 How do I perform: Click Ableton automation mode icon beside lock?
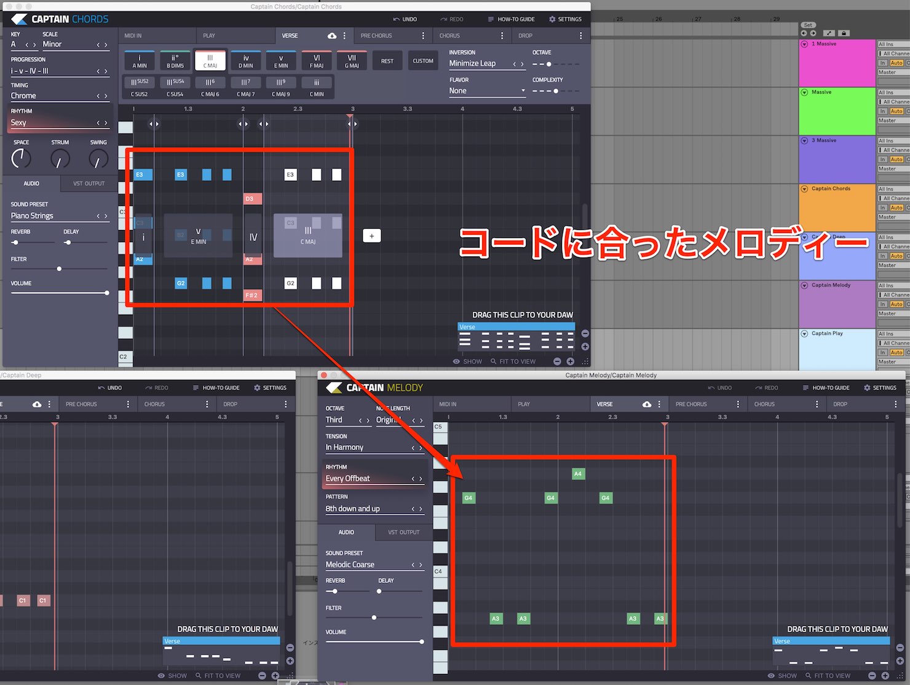coord(829,33)
